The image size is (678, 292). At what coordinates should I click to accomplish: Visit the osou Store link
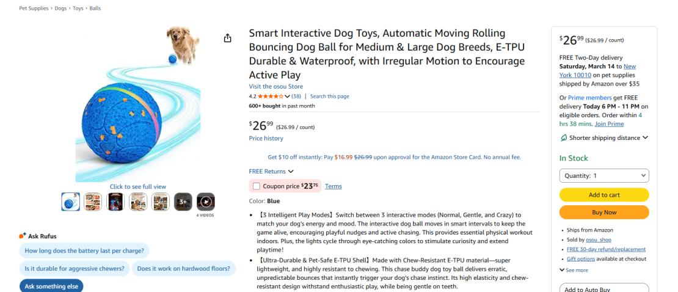click(x=275, y=87)
